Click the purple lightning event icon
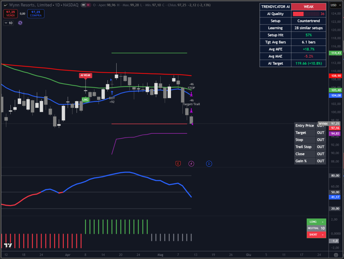 [x=191, y=164]
